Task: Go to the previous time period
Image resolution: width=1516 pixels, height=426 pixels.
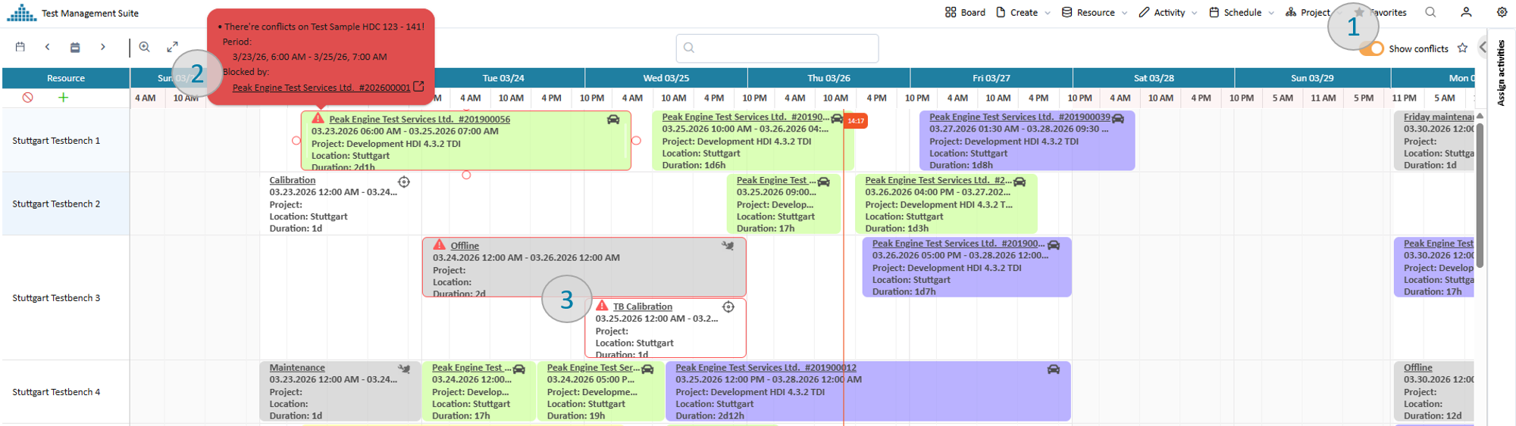Action: [48, 47]
